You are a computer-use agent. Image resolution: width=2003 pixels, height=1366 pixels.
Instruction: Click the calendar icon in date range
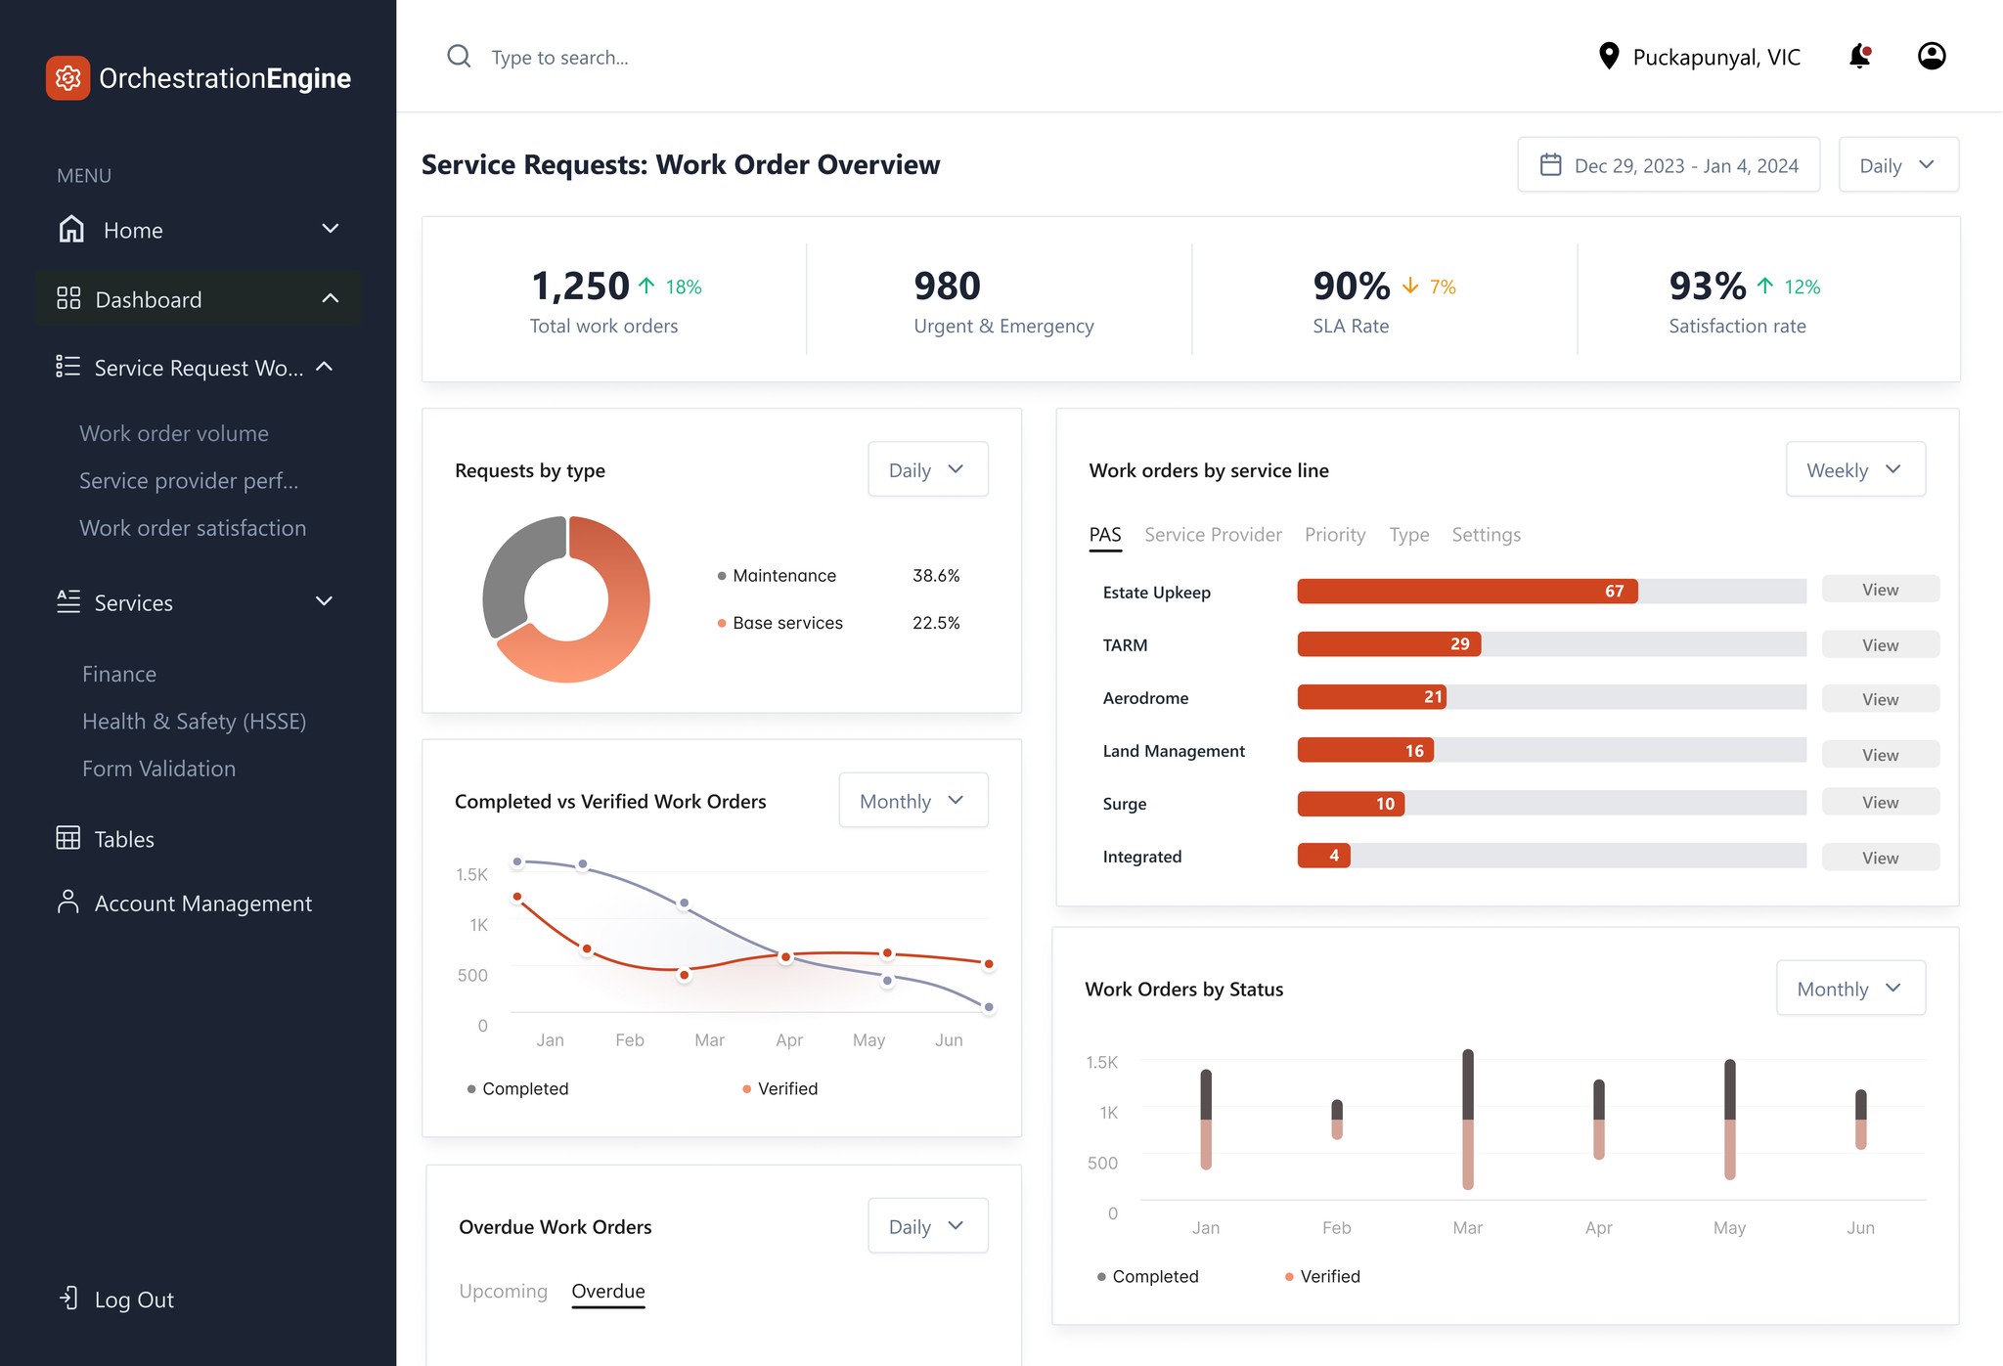[1550, 165]
